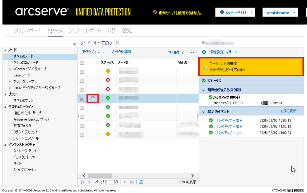
Task: Check the second node row checkbox
Action: click(82, 81)
